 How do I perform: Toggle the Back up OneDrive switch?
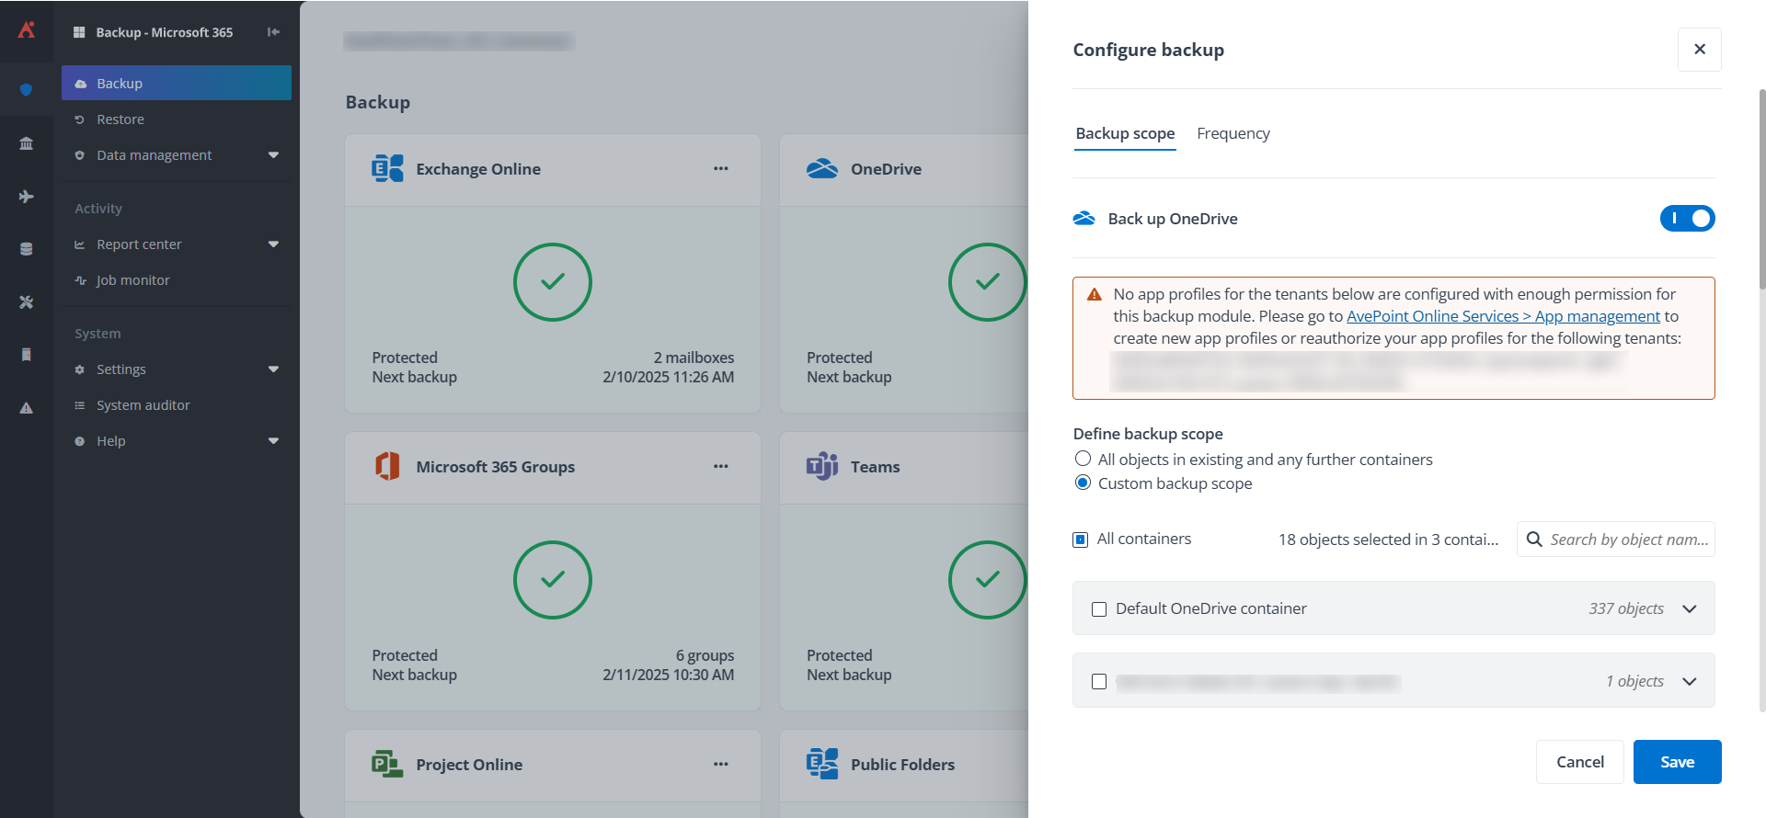1687,219
